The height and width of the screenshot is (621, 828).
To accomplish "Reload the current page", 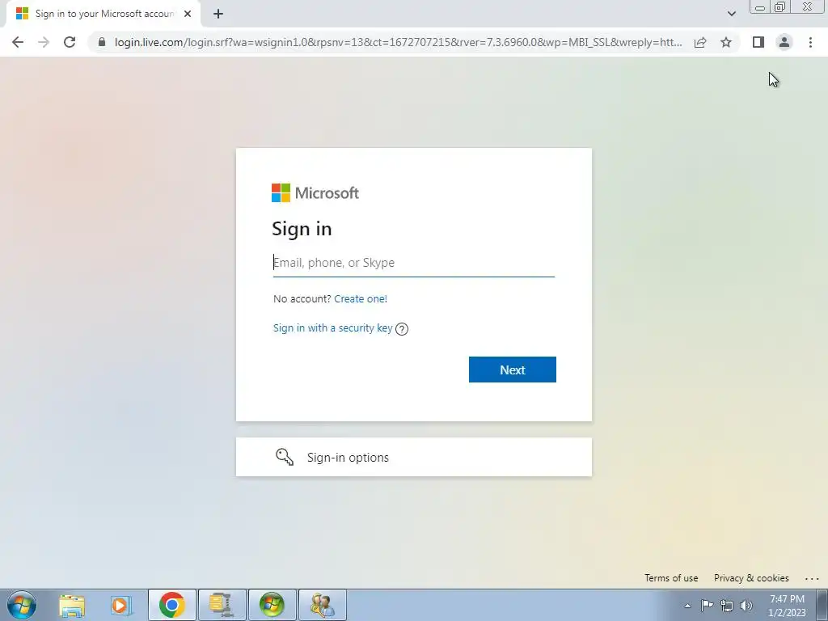I will pos(70,42).
